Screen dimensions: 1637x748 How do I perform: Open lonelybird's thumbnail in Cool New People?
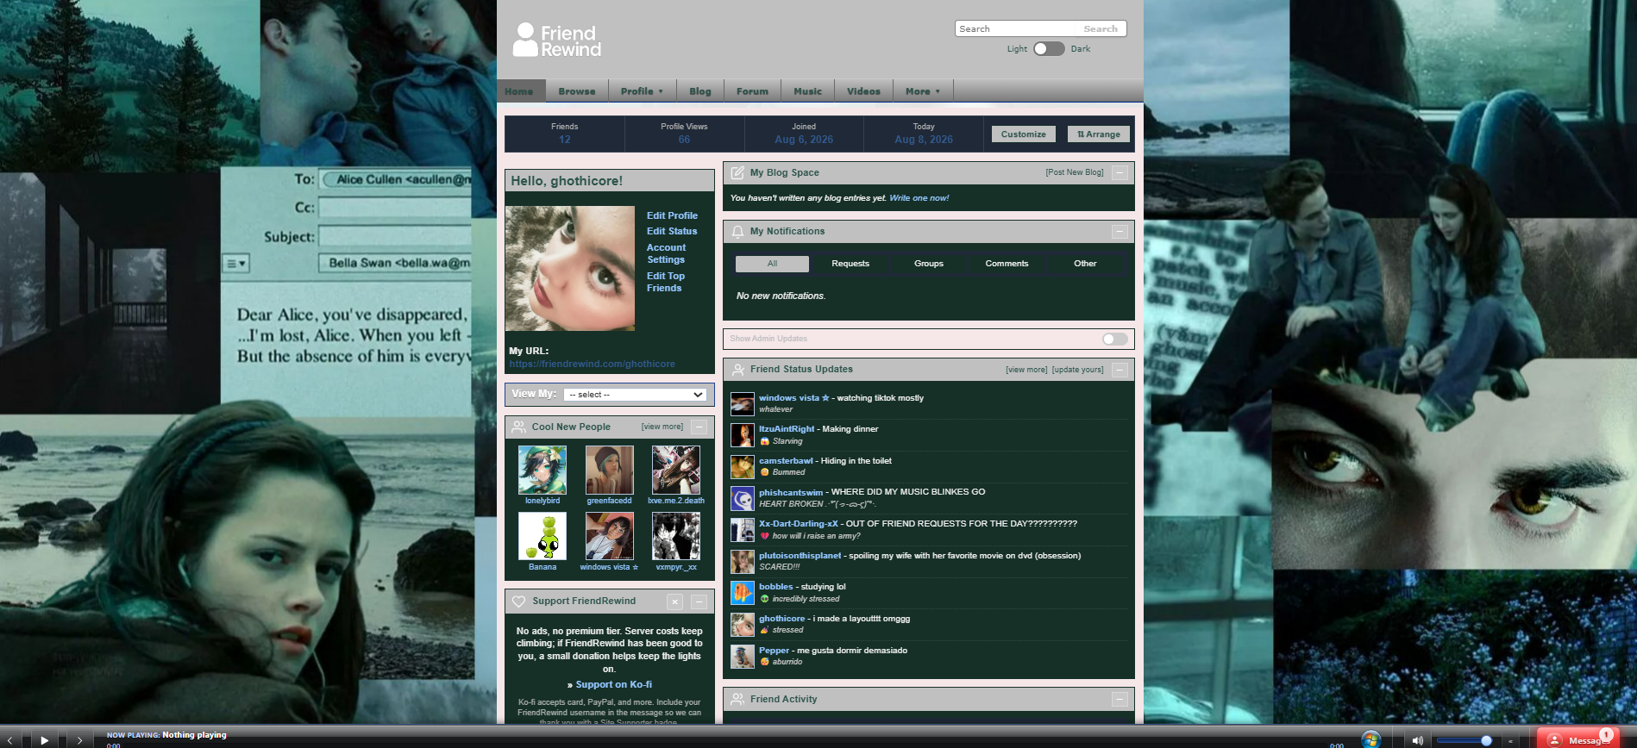pos(543,470)
